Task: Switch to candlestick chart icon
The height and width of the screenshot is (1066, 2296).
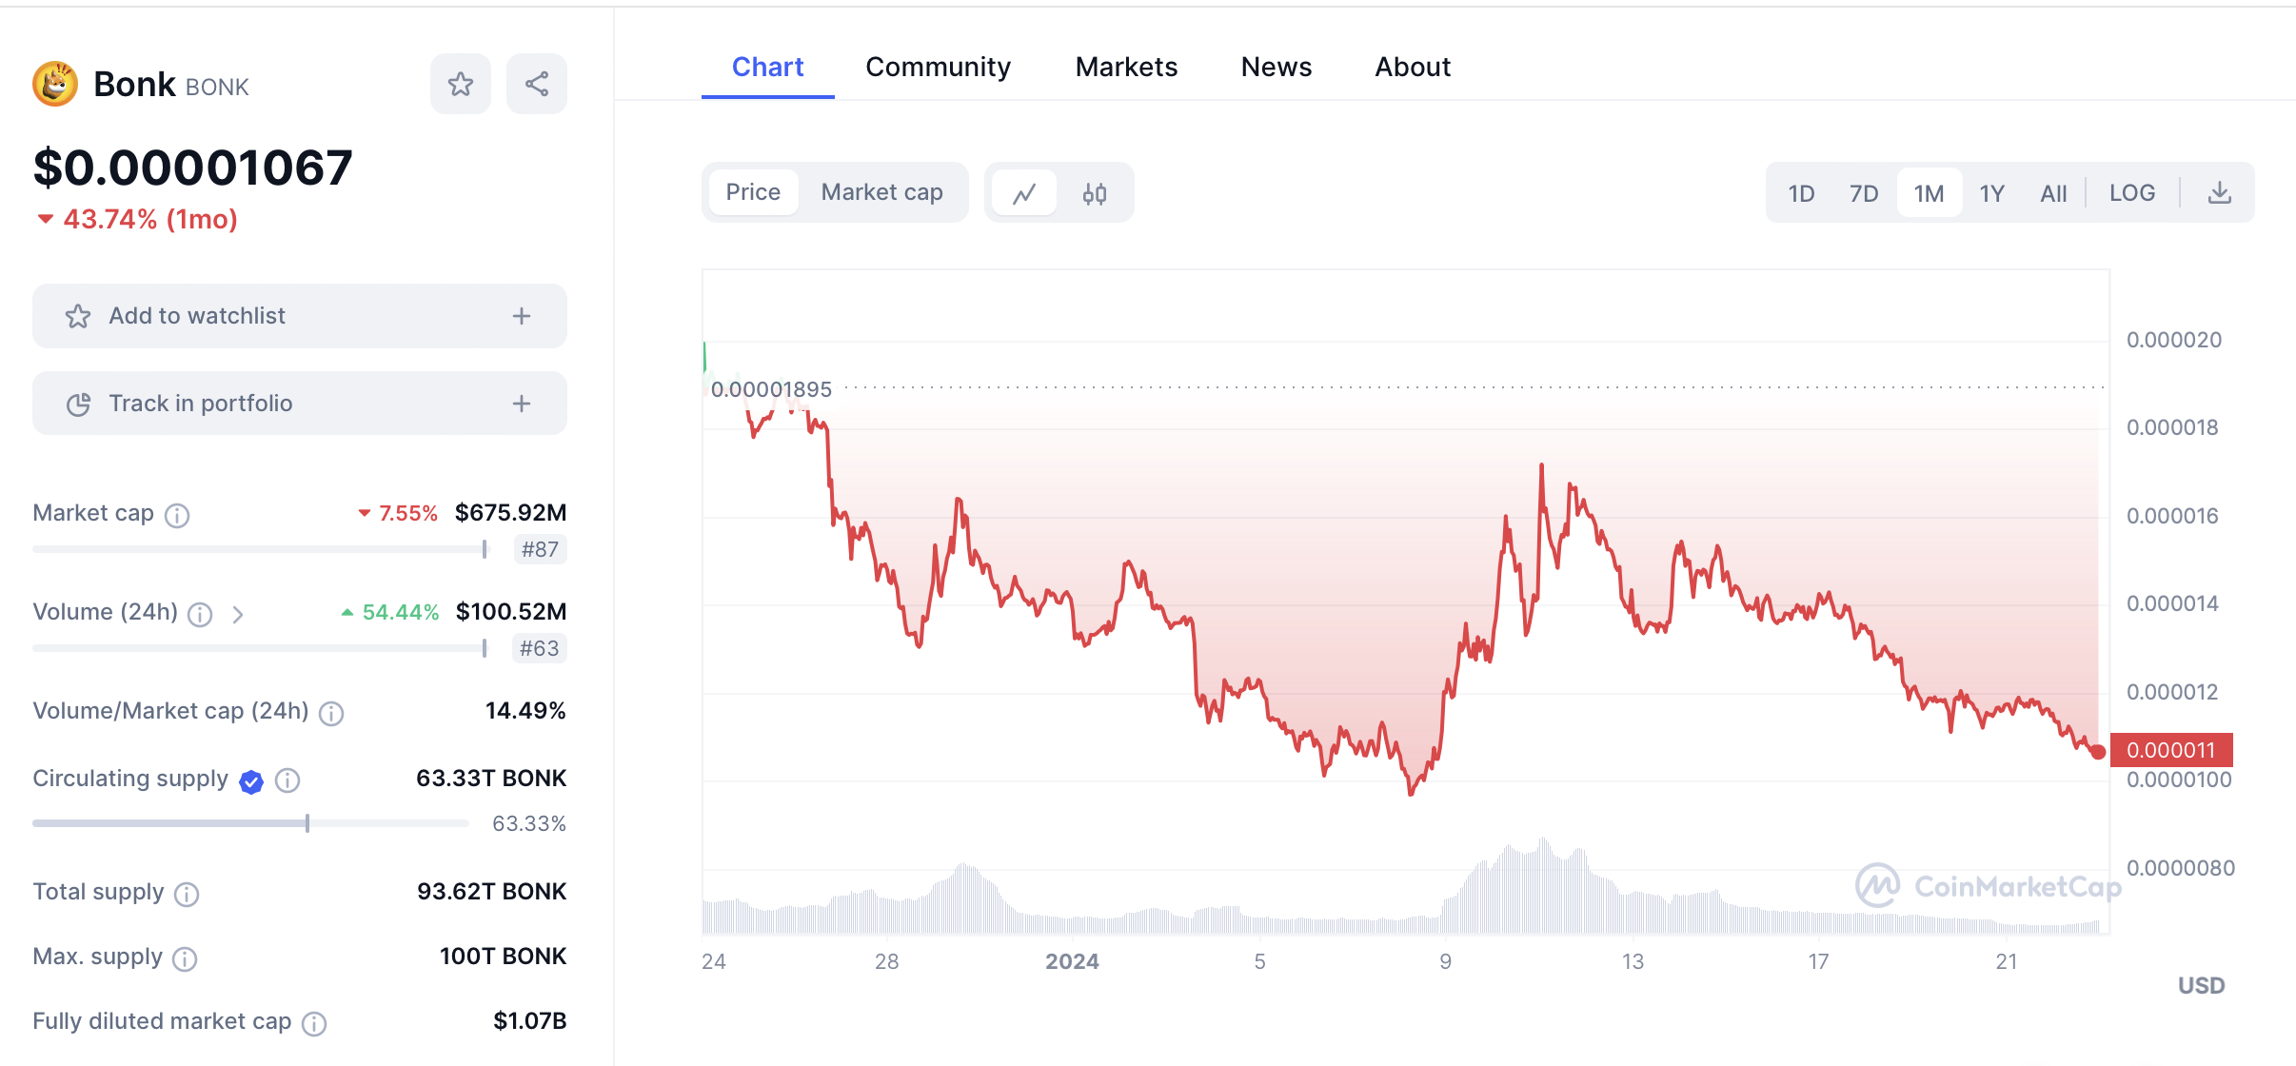Action: point(1095,193)
